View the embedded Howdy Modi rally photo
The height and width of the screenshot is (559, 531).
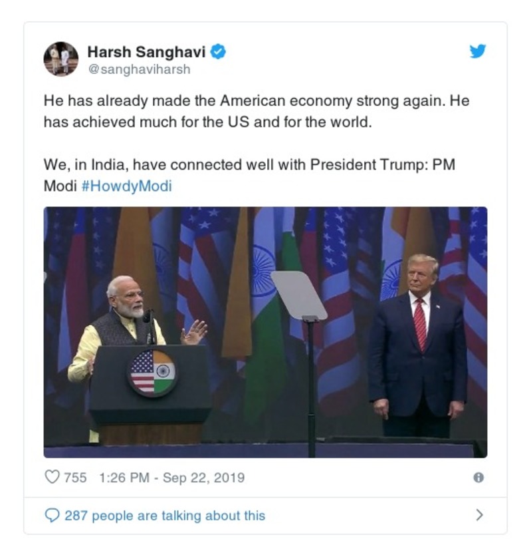pos(266,331)
